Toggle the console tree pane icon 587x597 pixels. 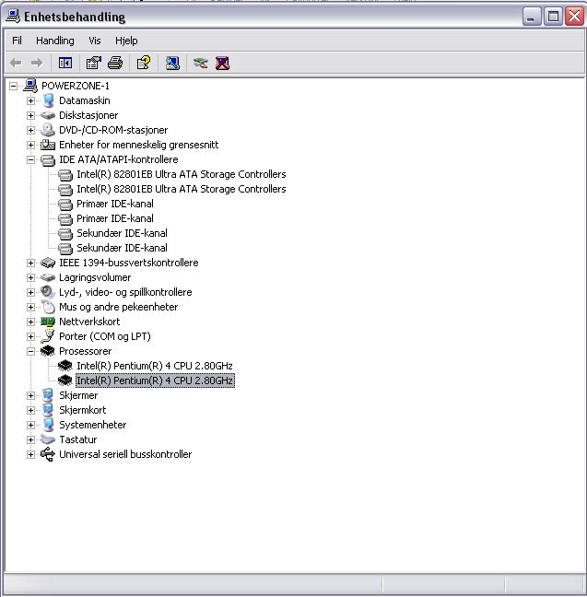coord(65,63)
